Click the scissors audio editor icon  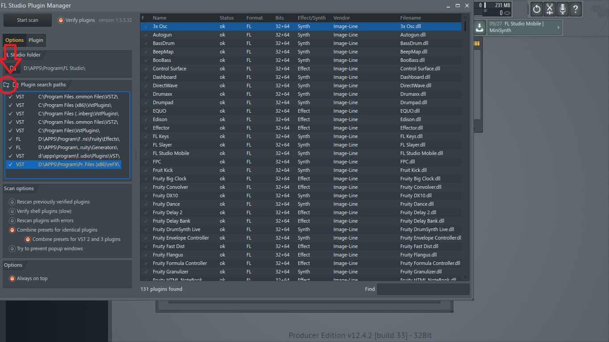(550, 8)
